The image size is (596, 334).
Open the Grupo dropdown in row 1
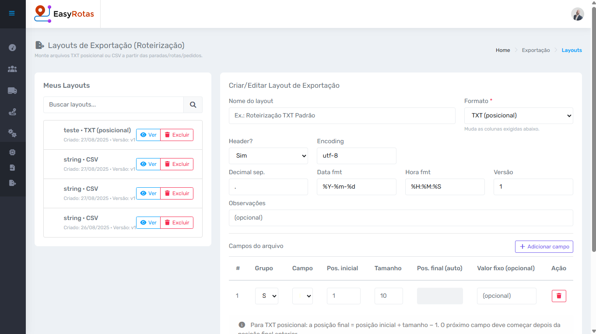click(x=266, y=296)
